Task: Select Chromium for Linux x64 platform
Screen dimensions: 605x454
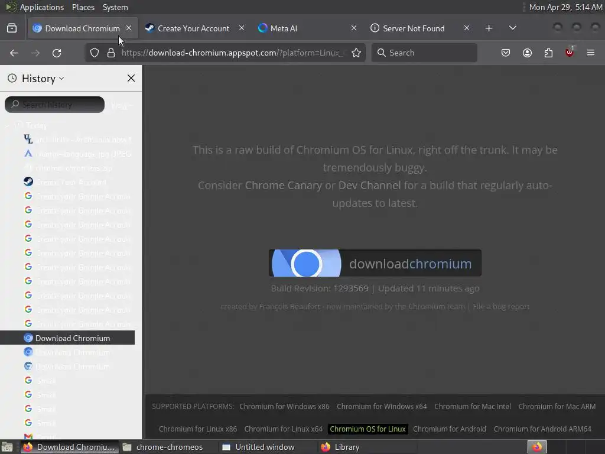Action: click(283, 429)
